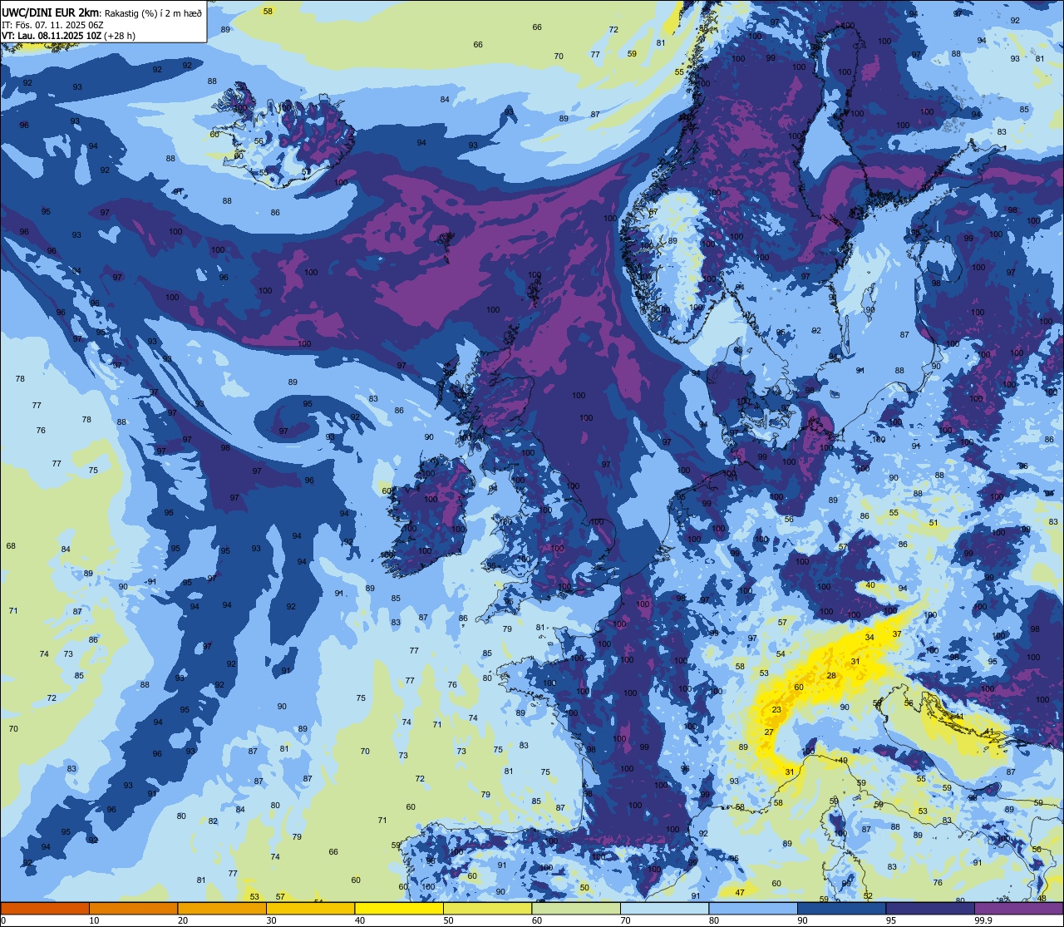Select the 80–90 blue legend swatch
The height and width of the screenshot is (927, 1064).
753,908
